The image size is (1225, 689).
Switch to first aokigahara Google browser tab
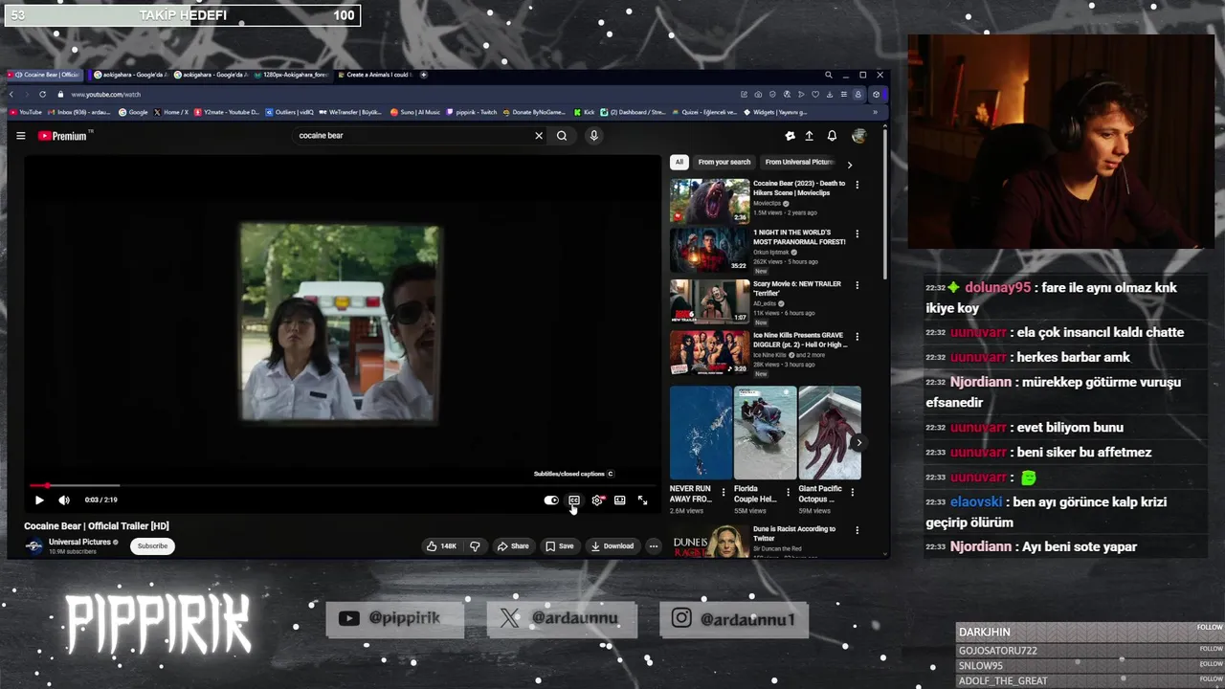[130, 75]
